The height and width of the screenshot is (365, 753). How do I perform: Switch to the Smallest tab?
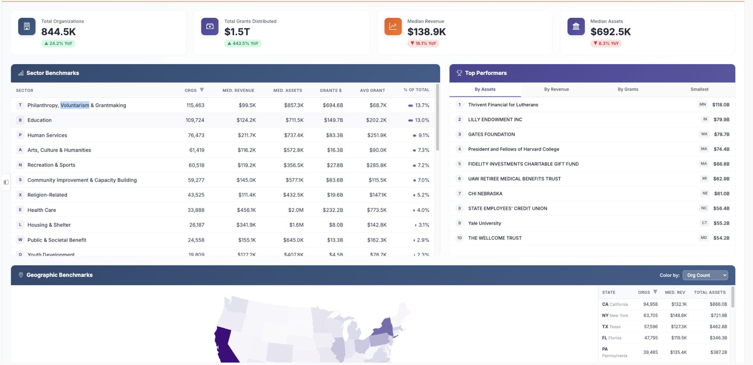coord(699,89)
